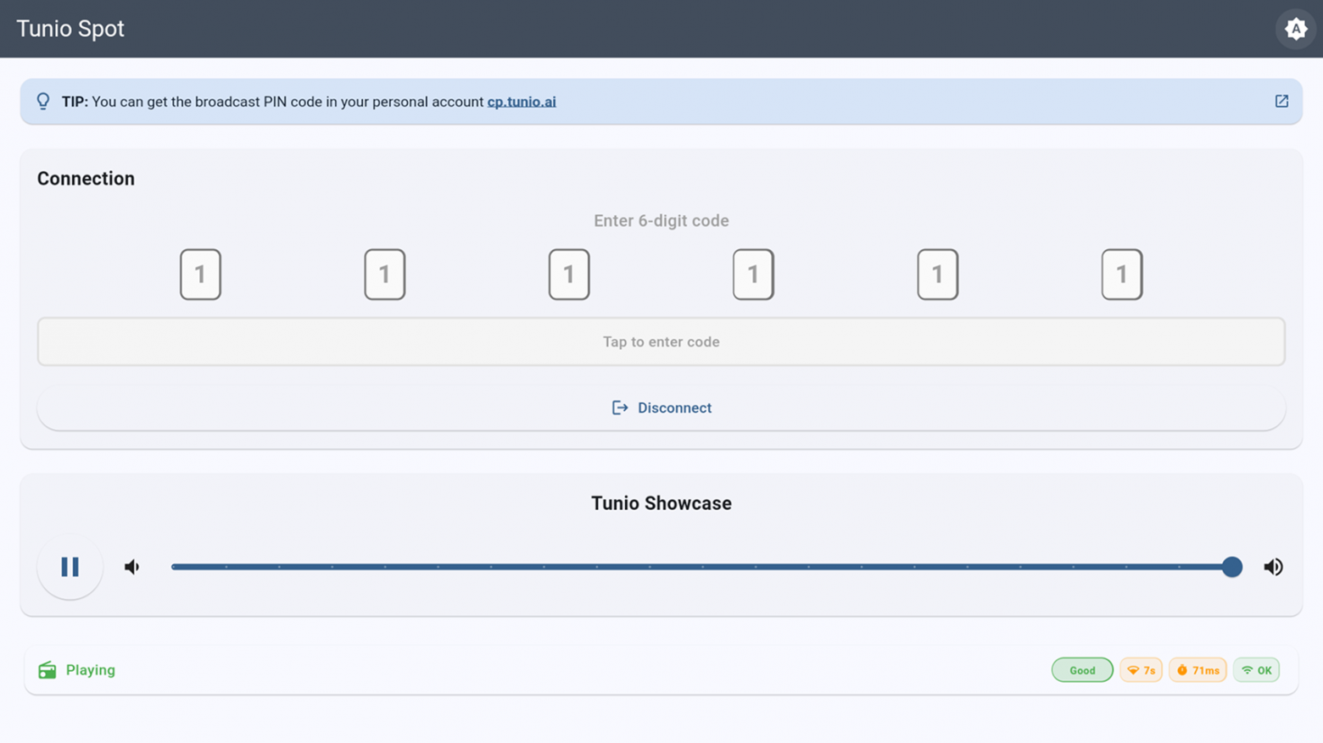This screenshot has height=743, width=1323.
Task: Toggle the auto theme icon in header
Action: coord(1295,29)
